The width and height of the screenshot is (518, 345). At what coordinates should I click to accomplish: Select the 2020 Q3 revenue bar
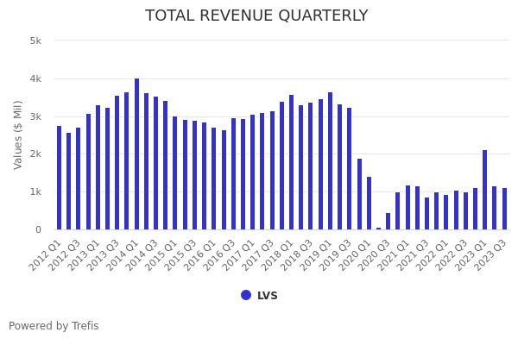pos(388,222)
